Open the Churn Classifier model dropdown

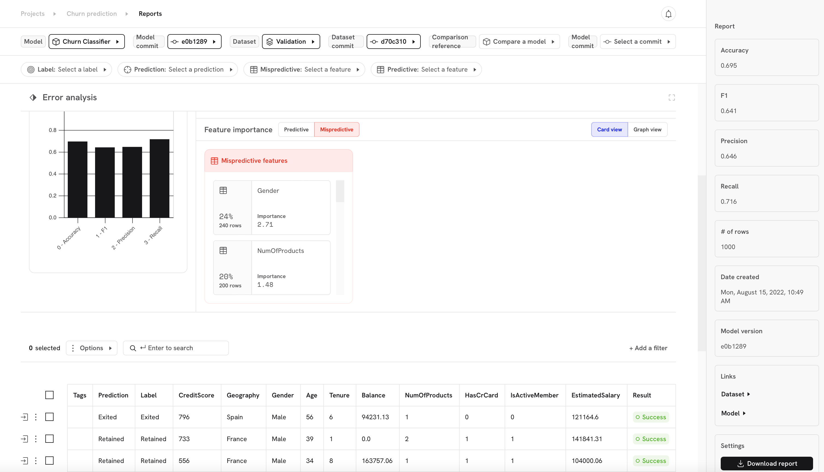pos(87,42)
